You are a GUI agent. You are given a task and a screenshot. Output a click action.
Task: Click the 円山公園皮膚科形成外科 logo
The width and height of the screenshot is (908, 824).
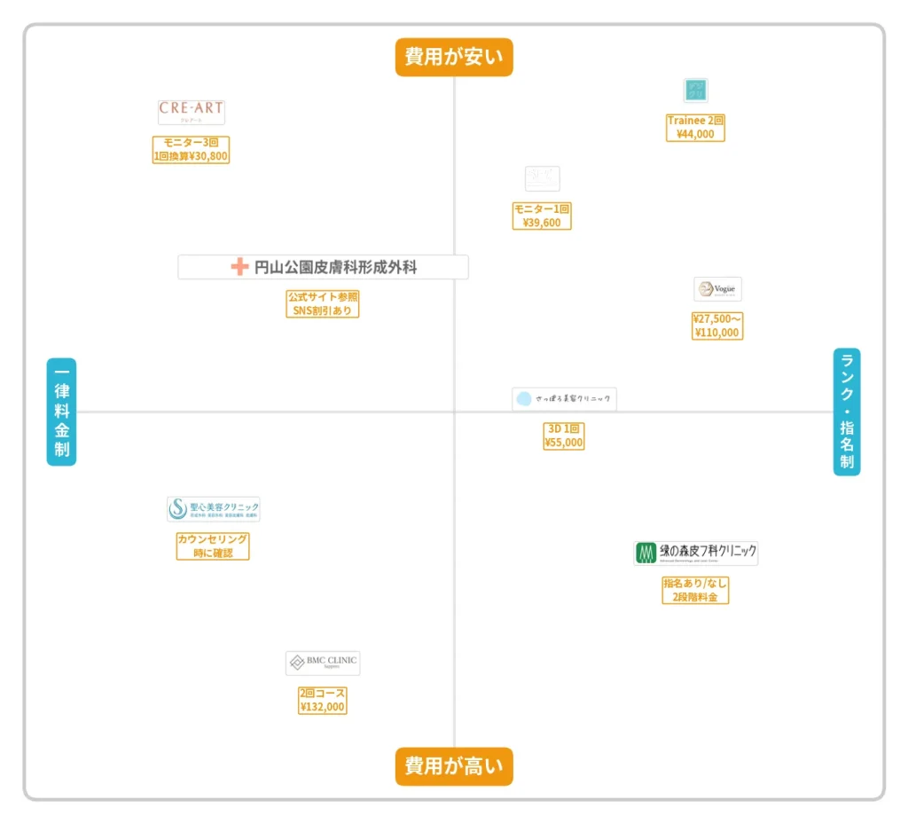pos(323,267)
